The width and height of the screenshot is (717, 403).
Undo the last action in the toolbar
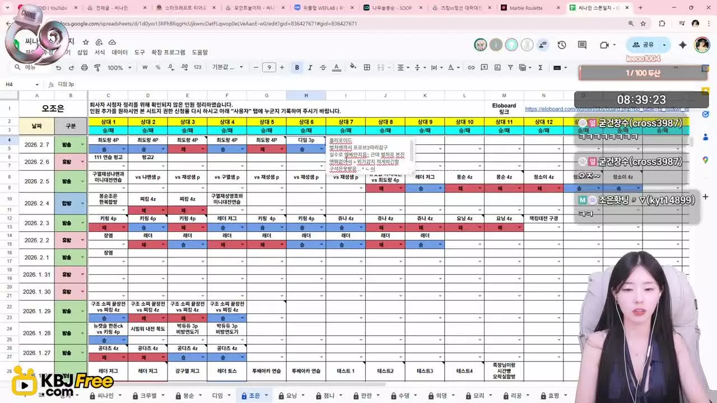[58, 68]
